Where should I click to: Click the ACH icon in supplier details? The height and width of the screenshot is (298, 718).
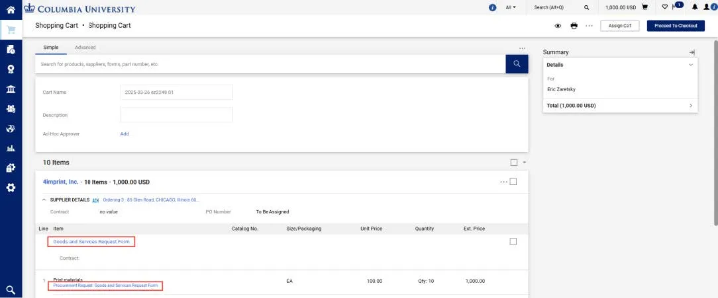point(95,200)
